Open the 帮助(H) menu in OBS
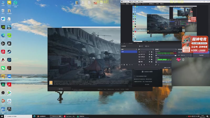The height and width of the screenshot is (118, 210). tap(162, 4)
